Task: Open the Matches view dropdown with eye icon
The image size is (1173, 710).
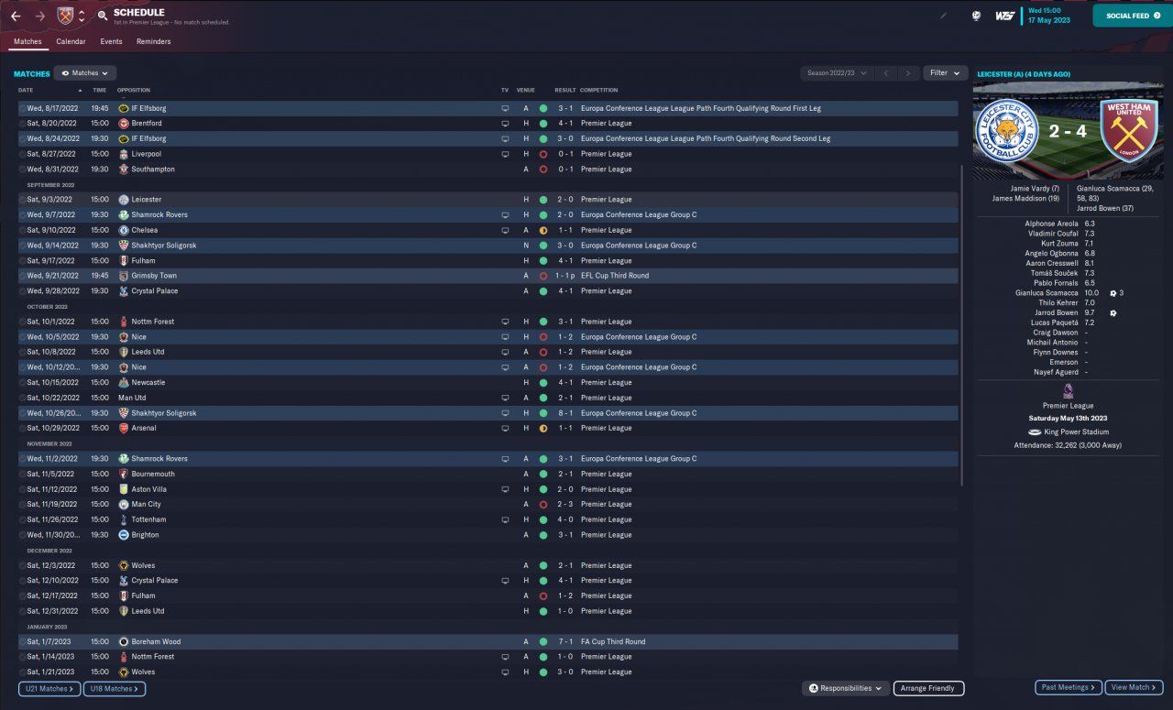Action: [85, 73]
